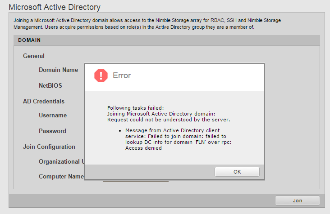
Task: Click 'Joining Microsoft Active Directory domain:' line
Action: pyautogui.click(x=161, y=114)
